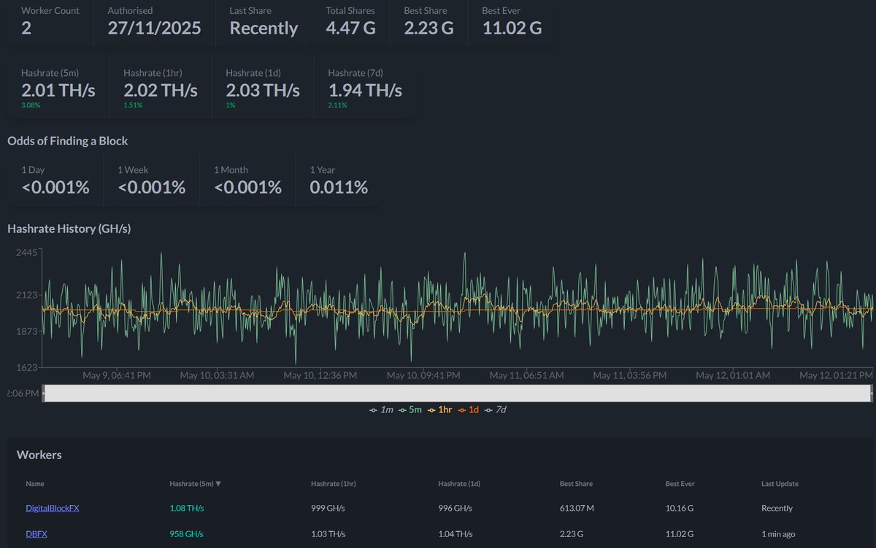
Task: Click the May 10, 12:36 PM axis label
Action: 320,375
